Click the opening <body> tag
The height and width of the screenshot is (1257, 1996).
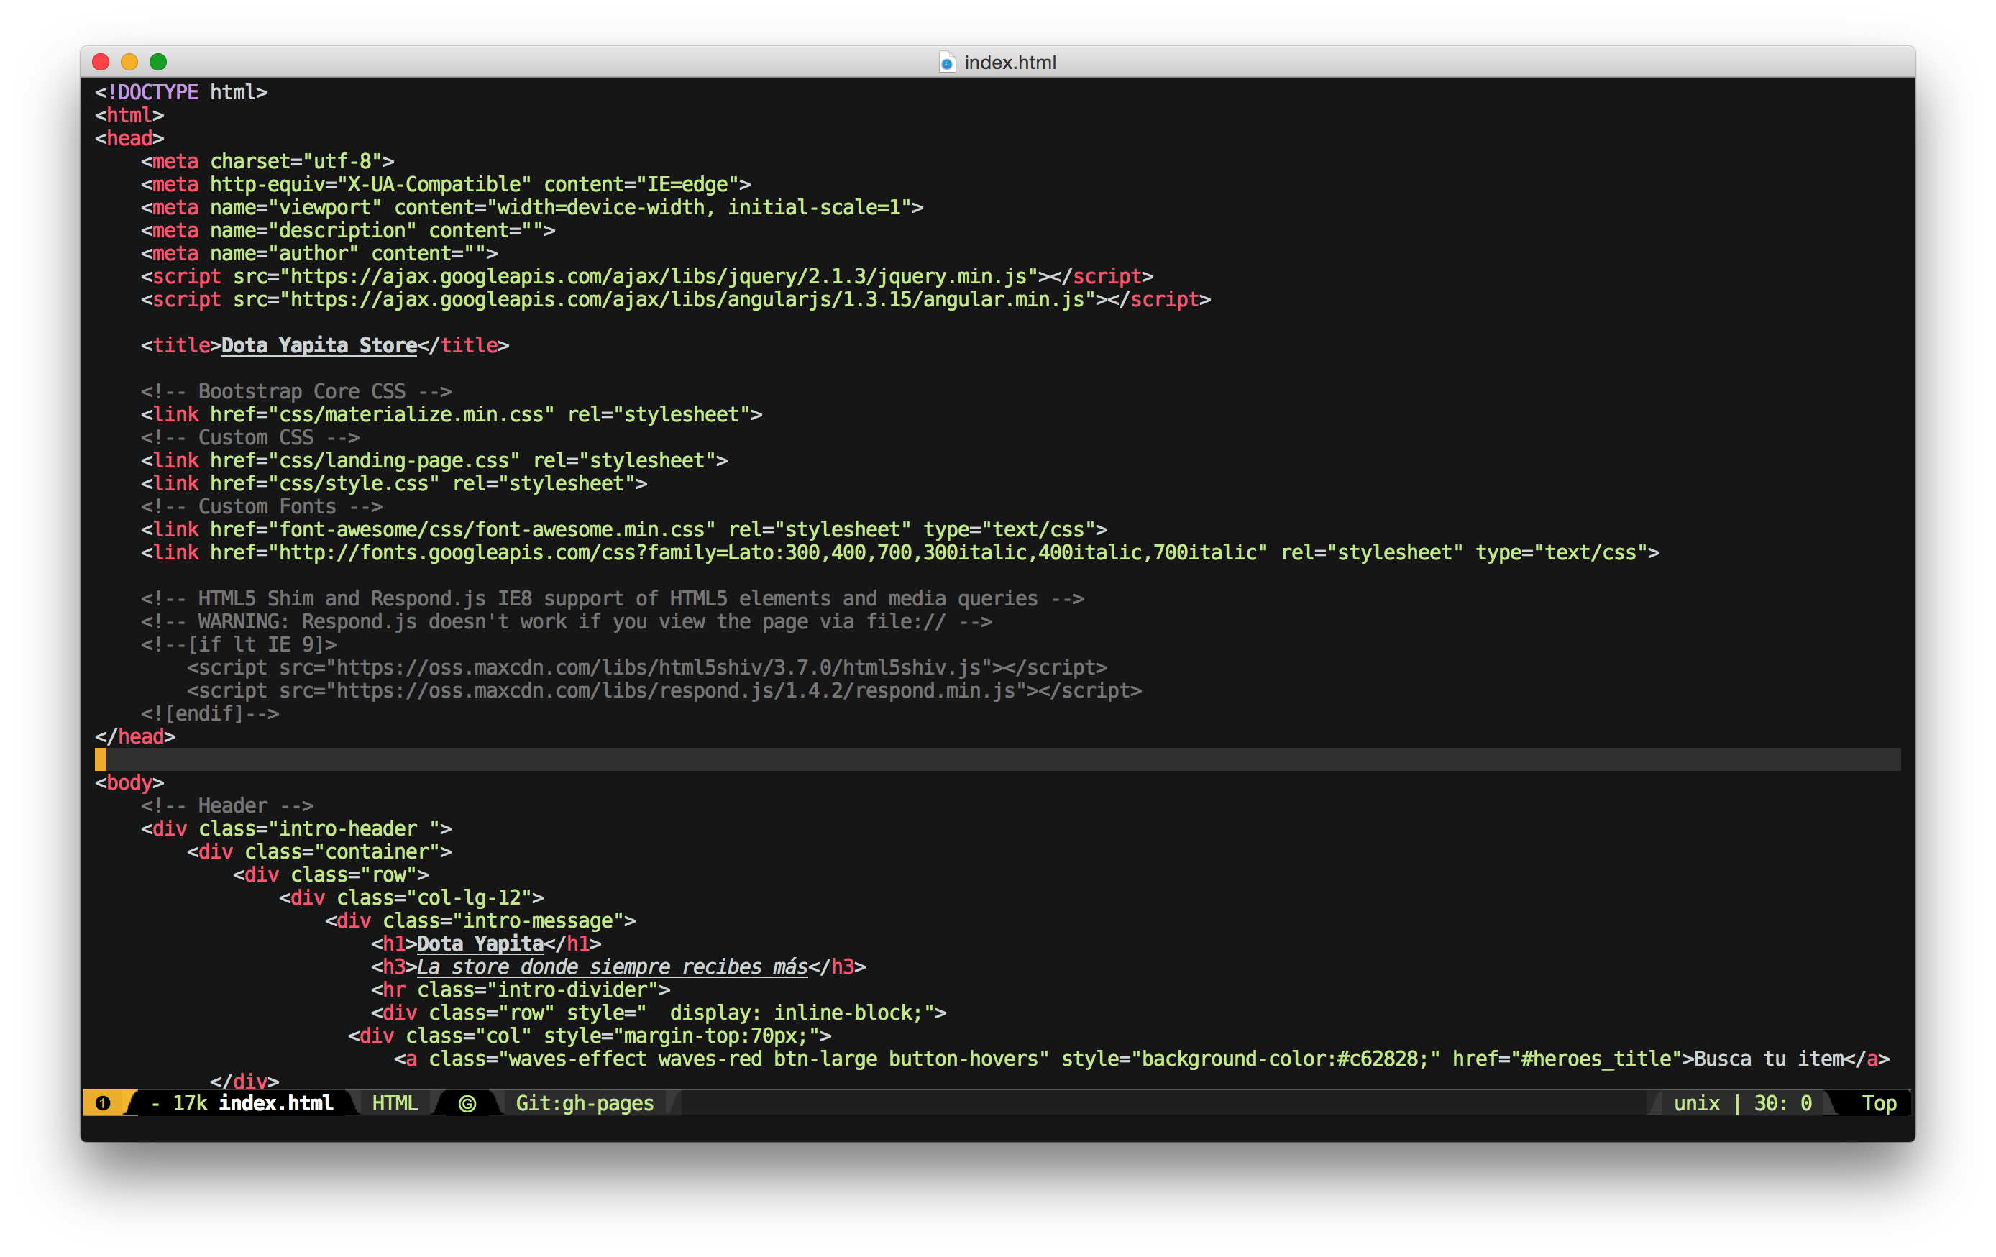coord(129,782)
